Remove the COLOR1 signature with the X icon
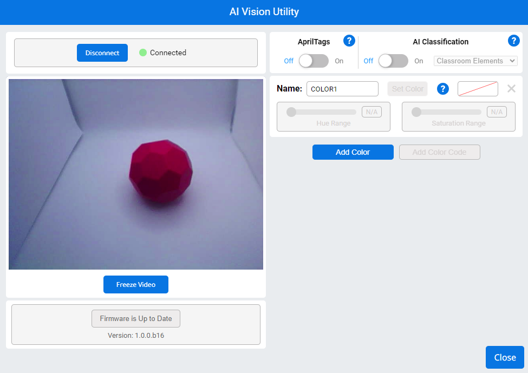 coord(511,88)
